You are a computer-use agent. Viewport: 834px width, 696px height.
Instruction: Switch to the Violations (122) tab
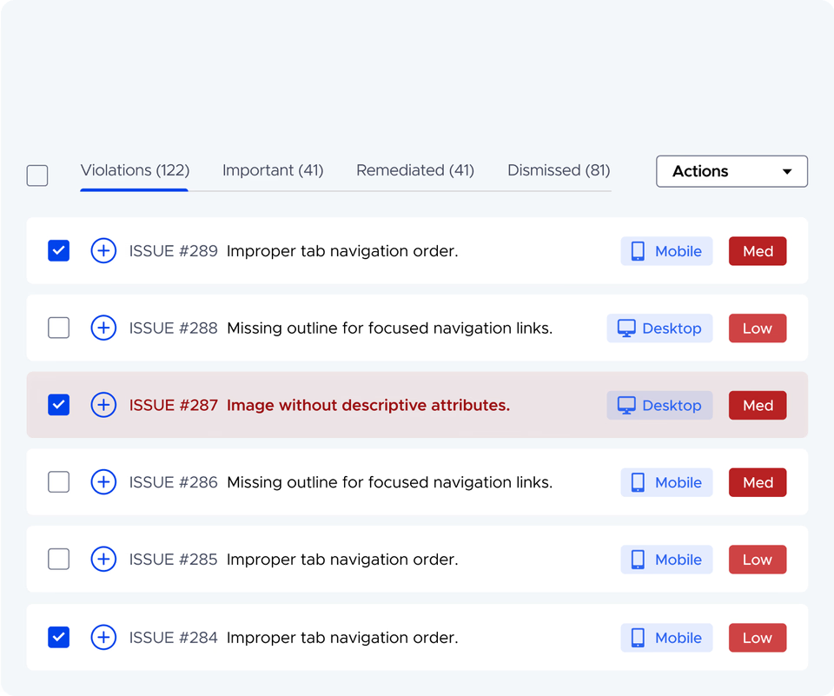(136, 170)
